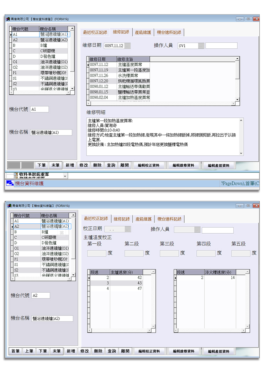Expand the dropdown arrow beside 收料單狀態重算
Image resolution: width=264 pixels, height=372 pixels.
click(x=65, y=176)
